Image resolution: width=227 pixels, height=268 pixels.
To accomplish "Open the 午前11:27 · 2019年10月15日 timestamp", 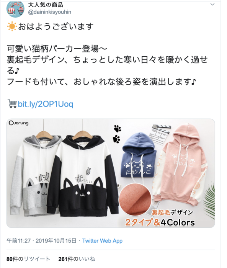I will [x=42, y=241].
